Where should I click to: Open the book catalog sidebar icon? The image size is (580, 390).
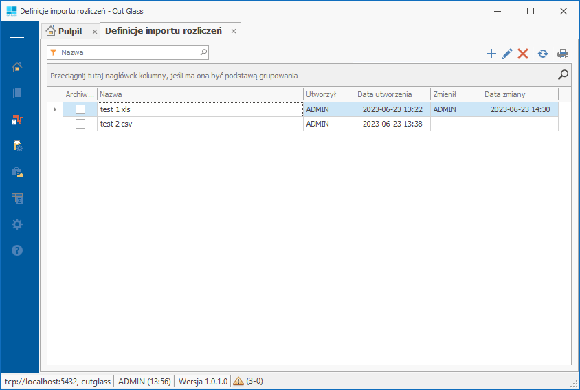tap(17, 94)
